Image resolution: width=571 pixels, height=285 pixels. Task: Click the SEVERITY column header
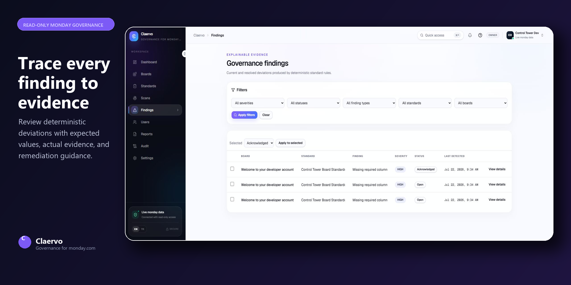[401, 156]
